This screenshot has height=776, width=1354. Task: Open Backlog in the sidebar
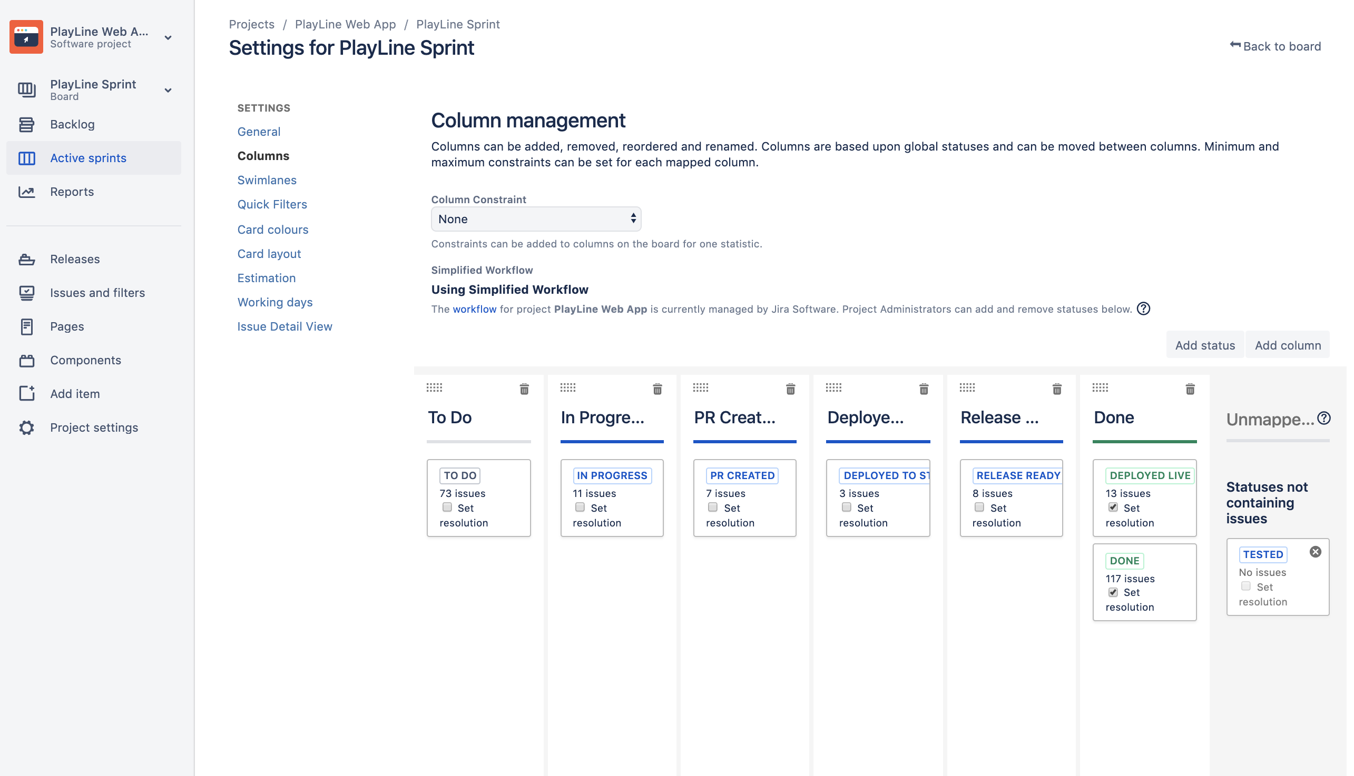(72, 125)
